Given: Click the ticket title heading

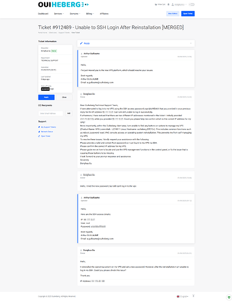Looking at the screenshot, I should click(x=111, y=27).
